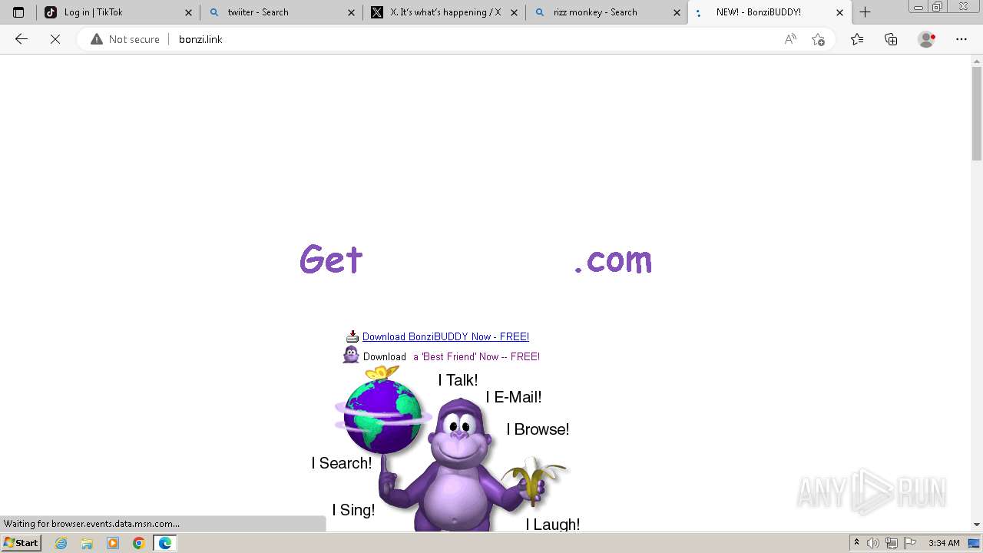The width and height of the screenshot is (983, 553).
Task: Click the I Laugh! text
Action: pyautogui.click(x=553, y=524)
